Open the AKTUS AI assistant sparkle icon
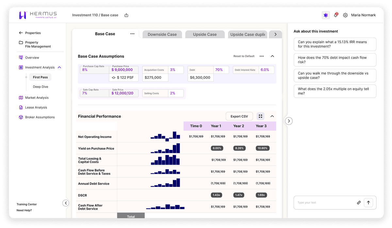This screenshot has height=228, width=392. click(x=325, y=15)
